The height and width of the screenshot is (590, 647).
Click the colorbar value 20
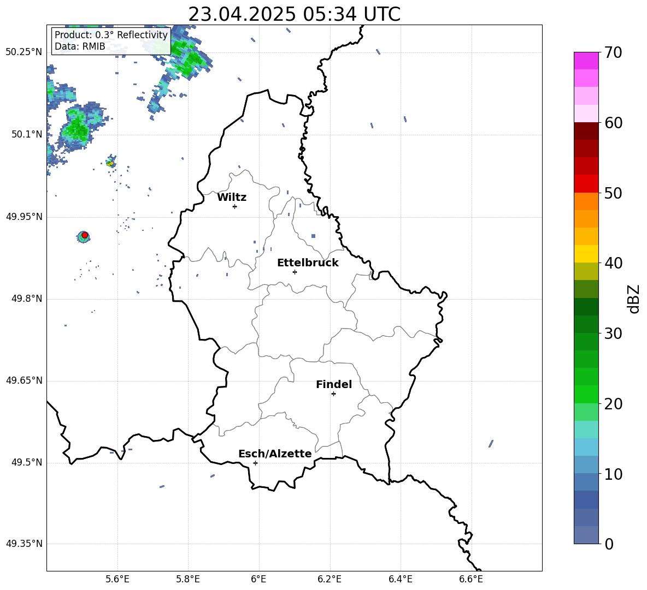613,404
